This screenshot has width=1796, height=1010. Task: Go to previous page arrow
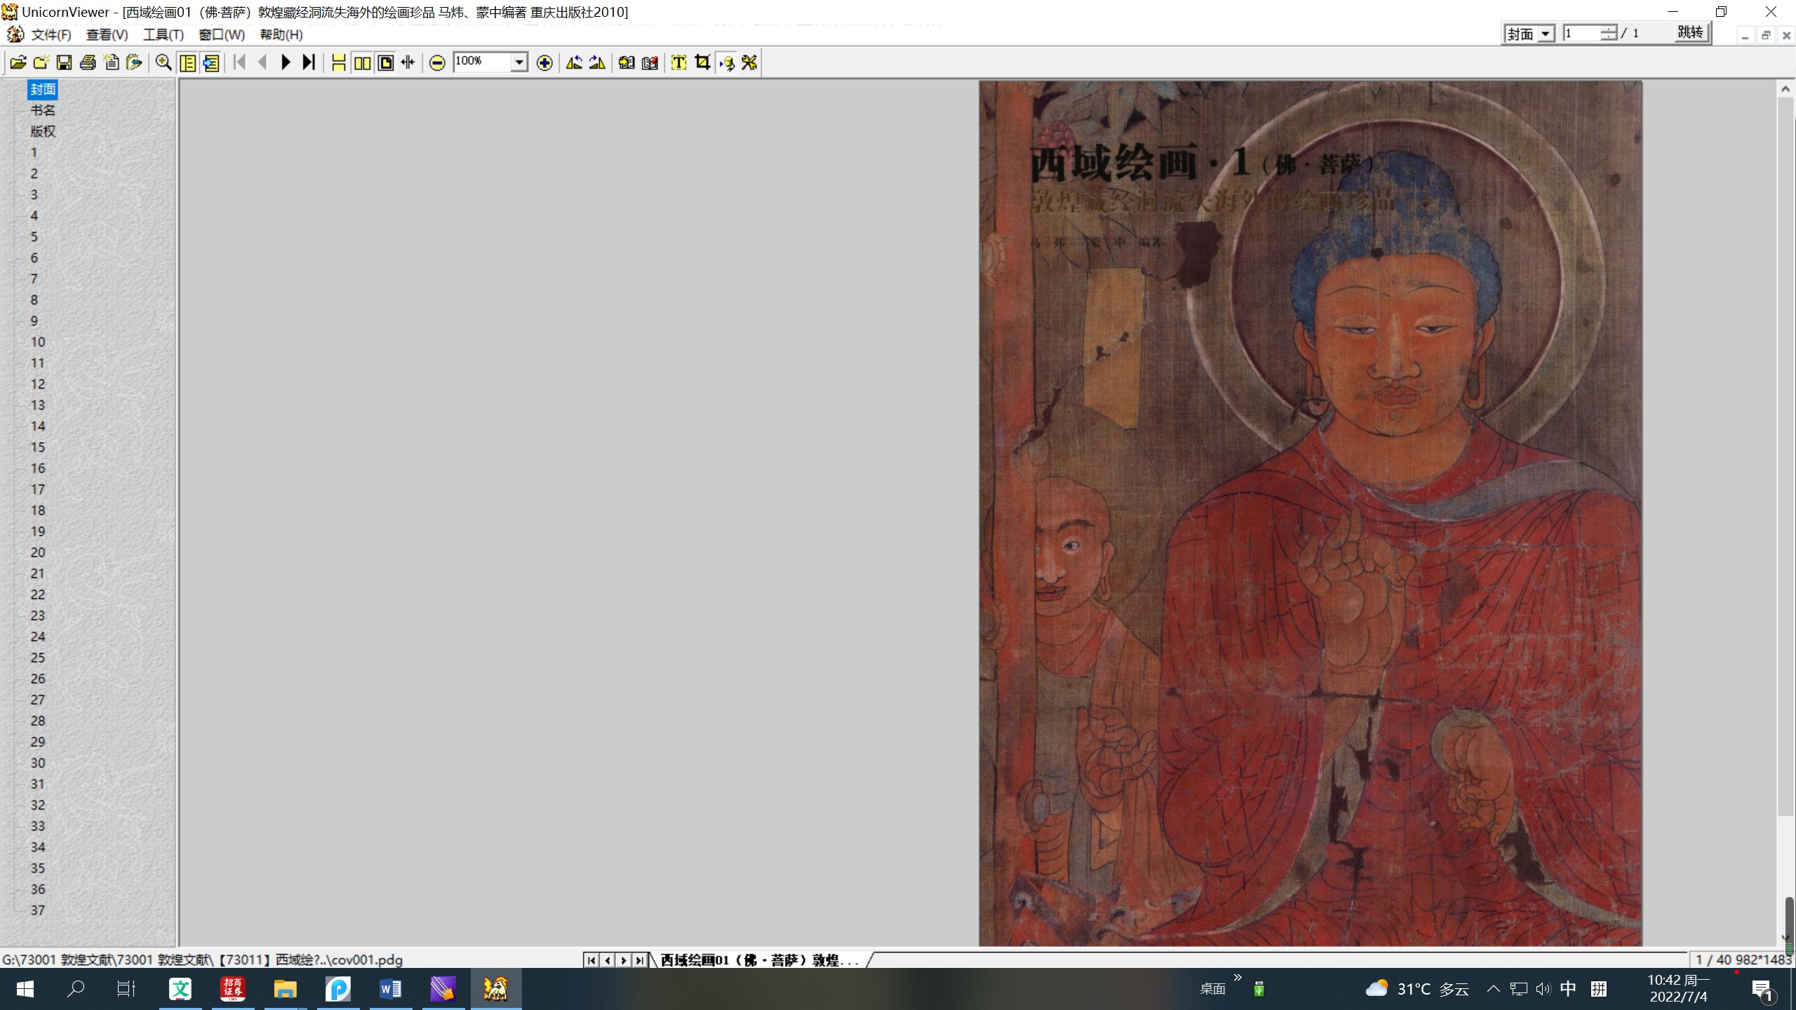pyautogui.click(x=262, y=62)
